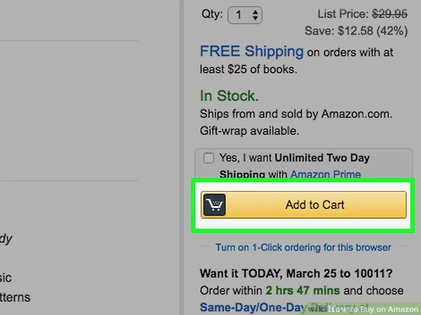Click the bold "Unlimited Two Day" label text
421x315 pixels.
[322, 158]
